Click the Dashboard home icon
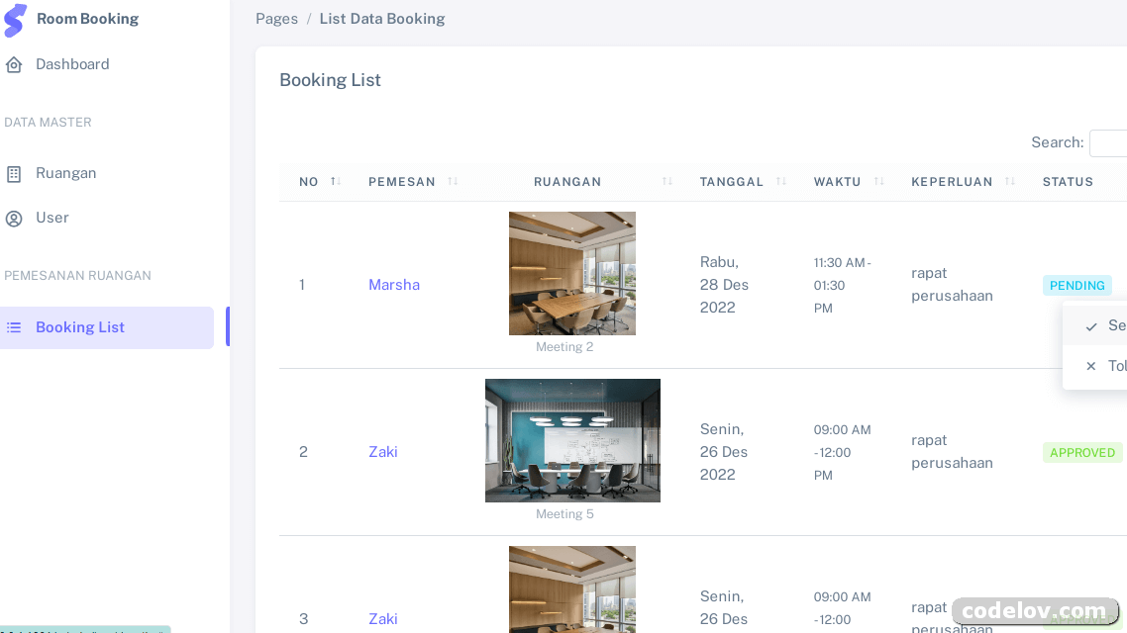Viewport: 1127px width, 633px height. tap(14, 65)
